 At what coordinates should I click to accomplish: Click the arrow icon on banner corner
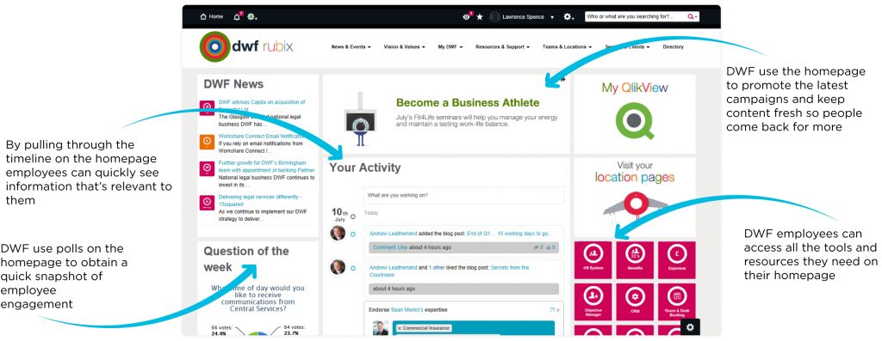point(562,80)
